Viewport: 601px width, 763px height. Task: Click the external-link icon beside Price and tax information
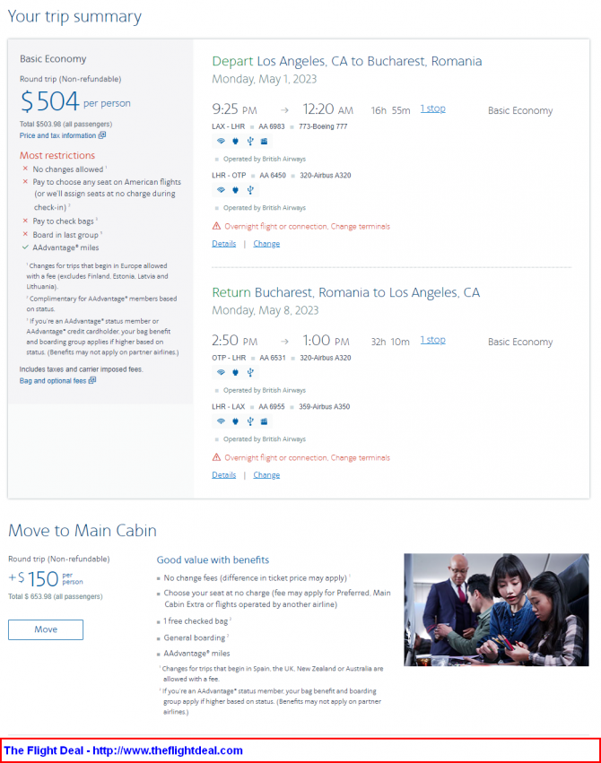[102, 135]
